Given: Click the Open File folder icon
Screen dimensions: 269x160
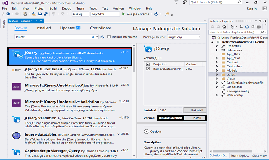Looking at the screenshot, I should tap(34, 14).
